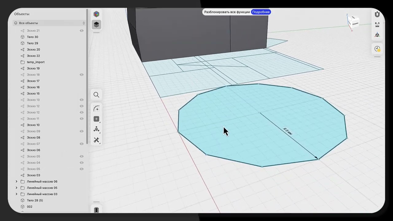Click the stack icon beside Все объекты
This screenshot has width=393, height=221.
pyautogui.click(x=16, y=23)
